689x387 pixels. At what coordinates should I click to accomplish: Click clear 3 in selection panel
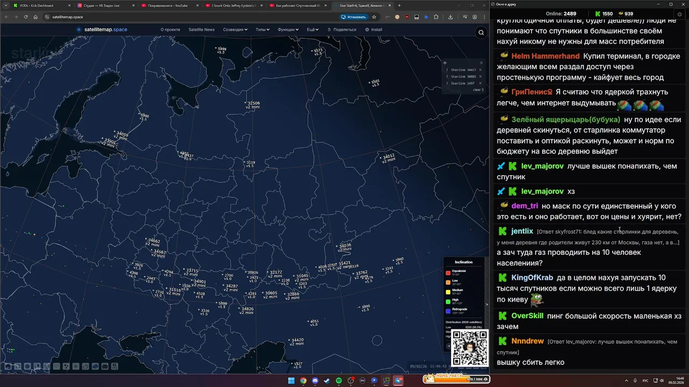478,90
